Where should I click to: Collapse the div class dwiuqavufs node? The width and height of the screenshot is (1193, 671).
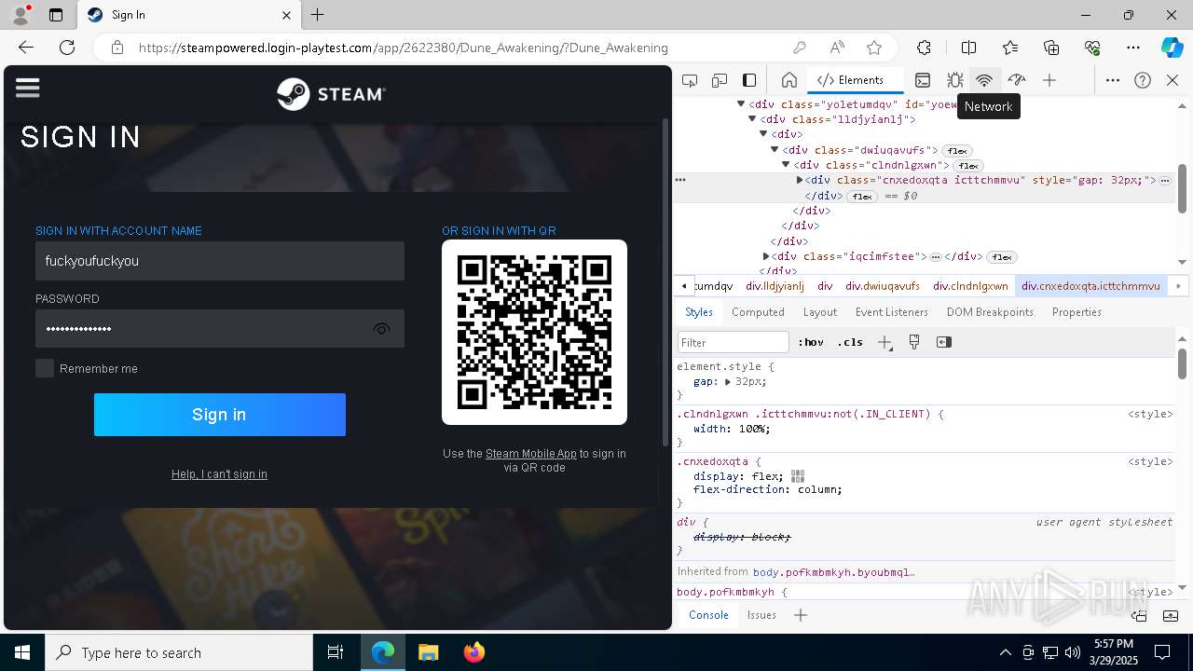click(x=775, y=150)
